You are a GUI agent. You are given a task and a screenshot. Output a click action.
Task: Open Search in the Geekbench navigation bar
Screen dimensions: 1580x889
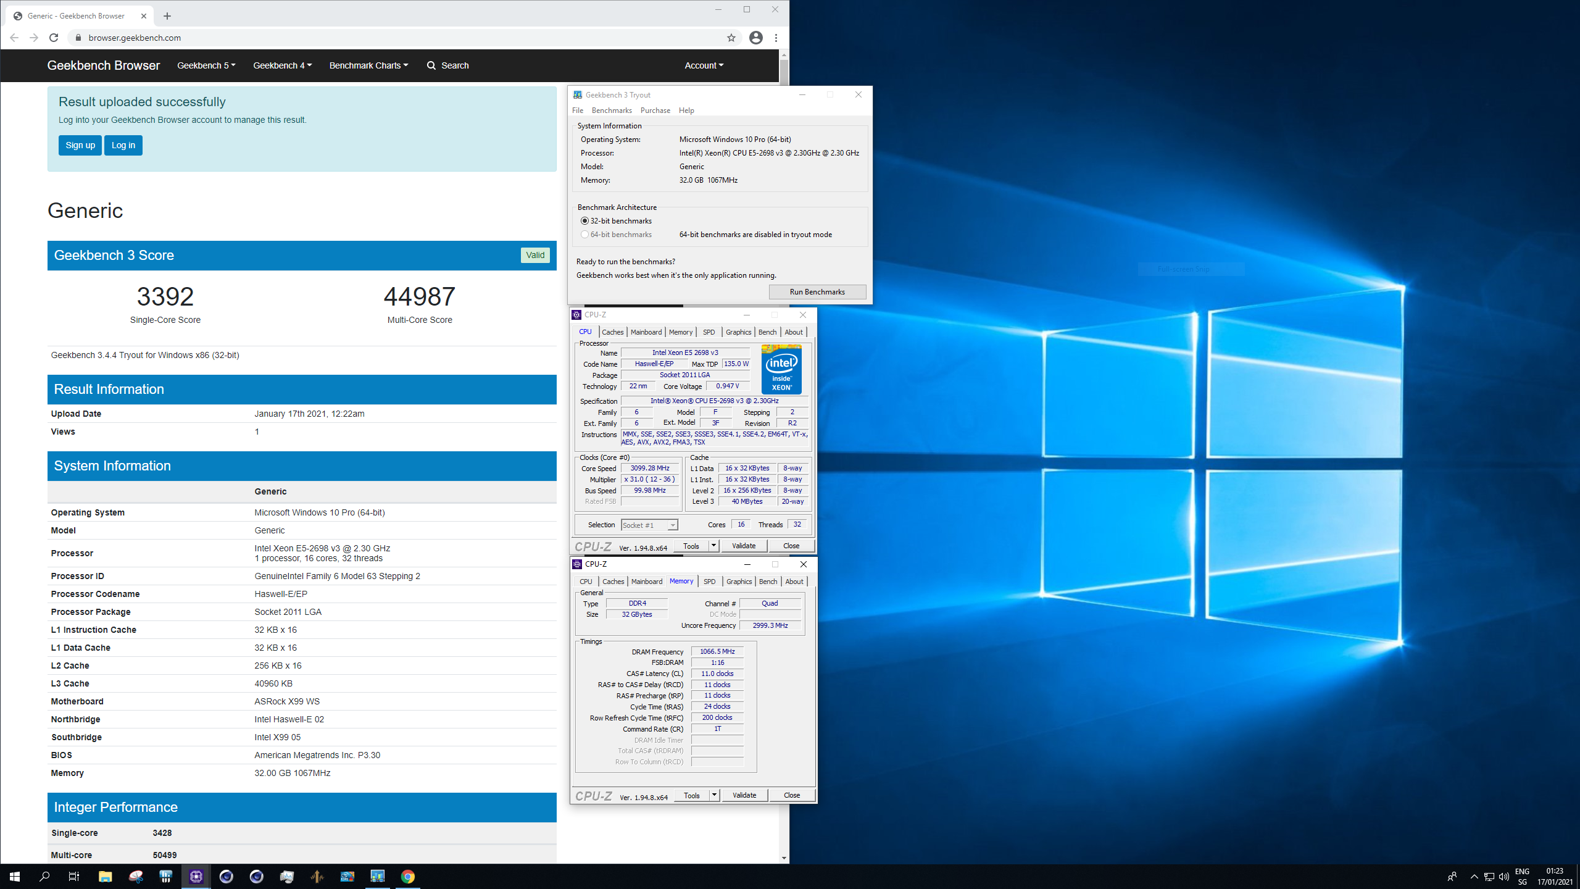[448, 65]
